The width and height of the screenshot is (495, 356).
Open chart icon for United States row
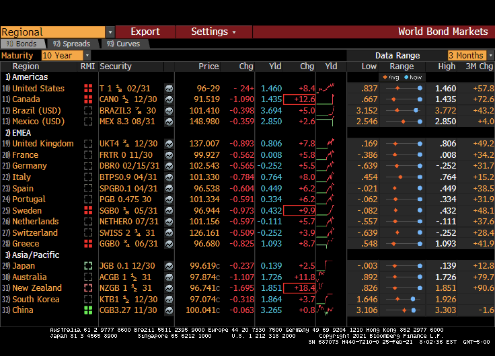tap(169, 89)
